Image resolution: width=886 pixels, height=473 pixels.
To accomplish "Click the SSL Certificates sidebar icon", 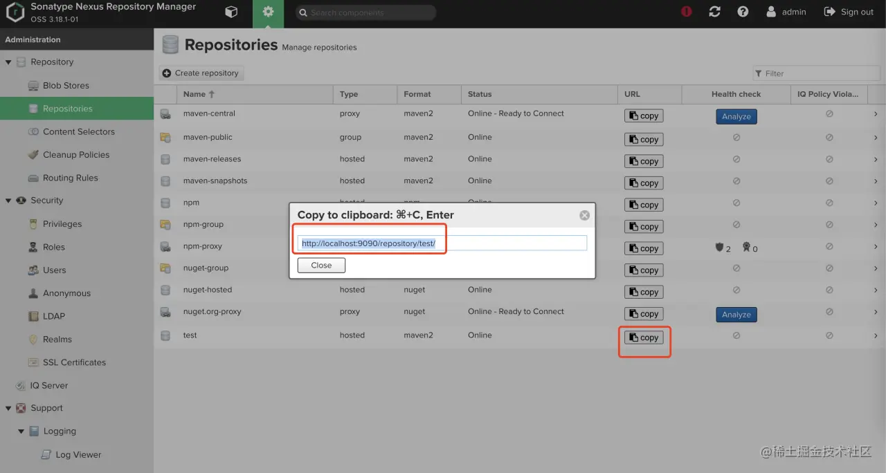I will (x=33, y=362).
